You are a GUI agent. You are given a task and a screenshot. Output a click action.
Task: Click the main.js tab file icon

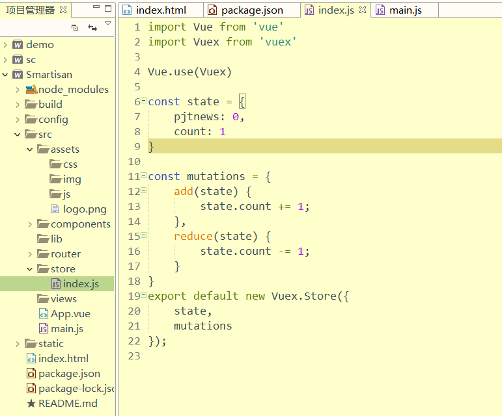pos(380,10)
